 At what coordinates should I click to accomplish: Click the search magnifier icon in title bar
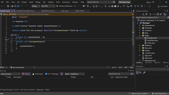(x=114, y=2)
